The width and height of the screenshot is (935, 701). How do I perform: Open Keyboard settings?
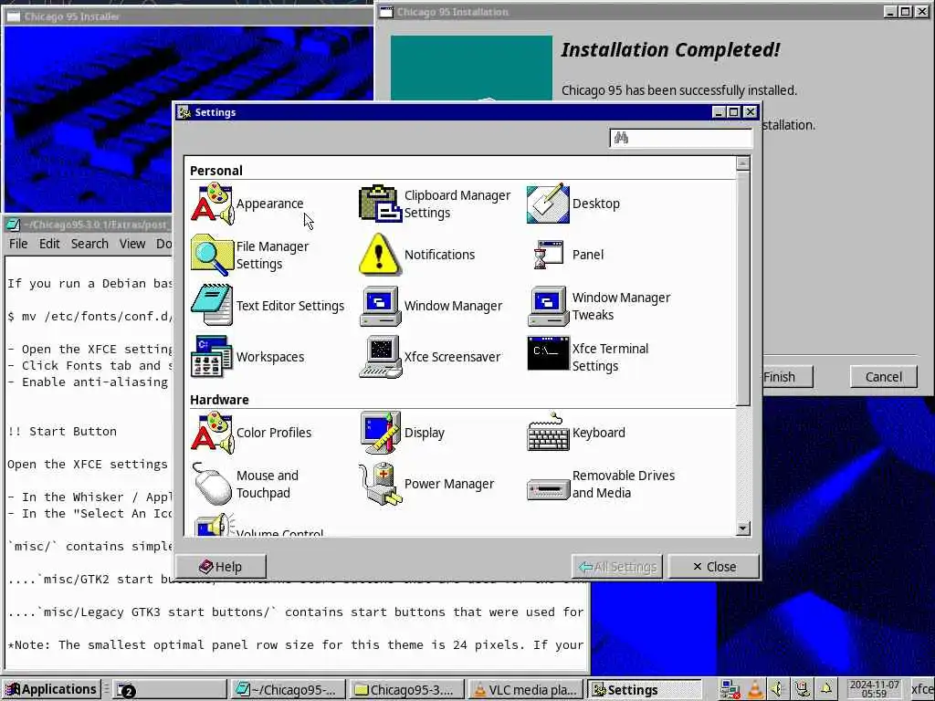coord(576,433)
